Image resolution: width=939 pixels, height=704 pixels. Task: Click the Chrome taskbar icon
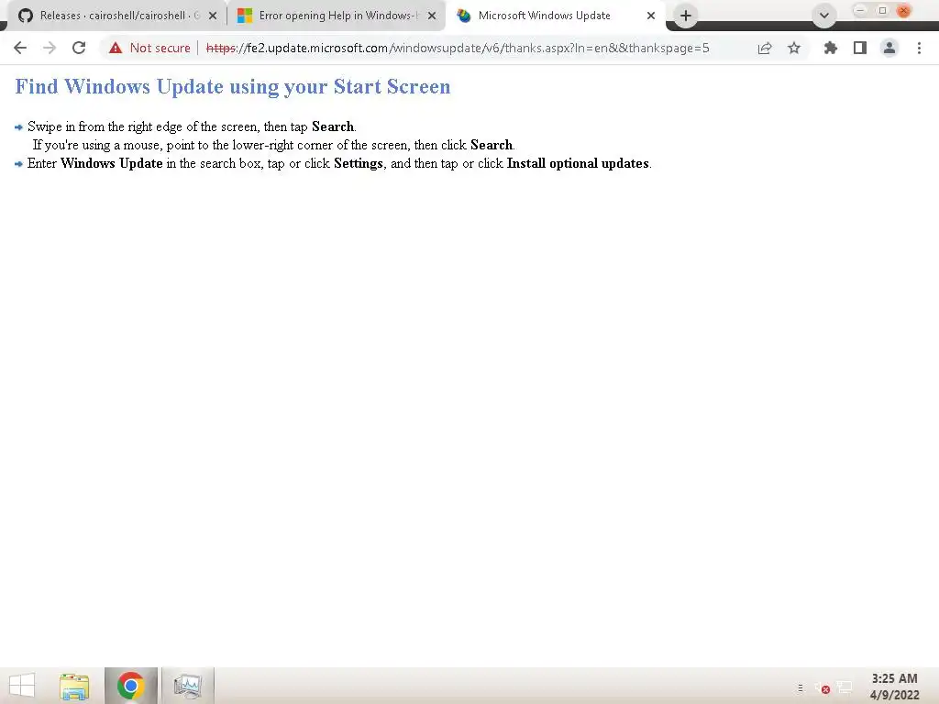tap(130, 686)
